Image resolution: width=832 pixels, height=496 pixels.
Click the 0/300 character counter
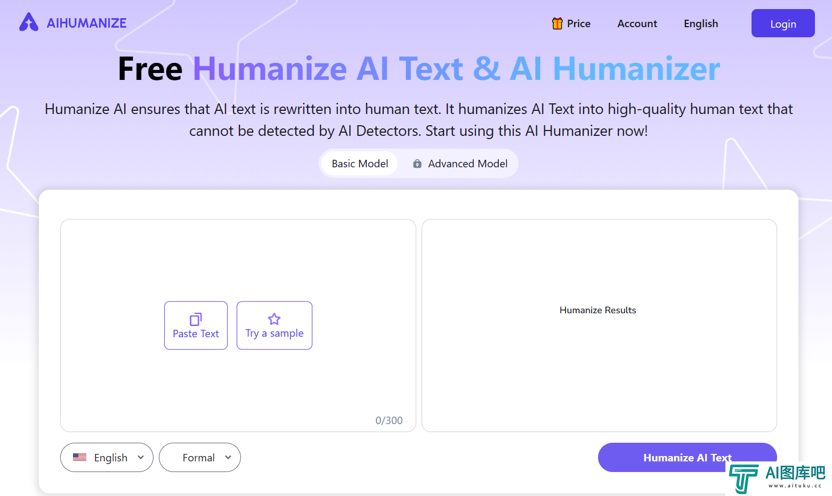[389, 420]
